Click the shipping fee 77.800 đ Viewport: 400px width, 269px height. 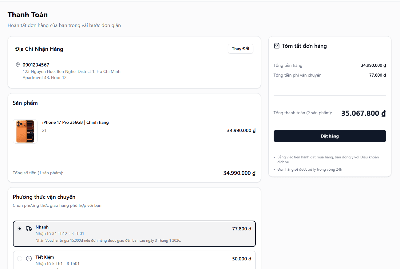point(378,75)
